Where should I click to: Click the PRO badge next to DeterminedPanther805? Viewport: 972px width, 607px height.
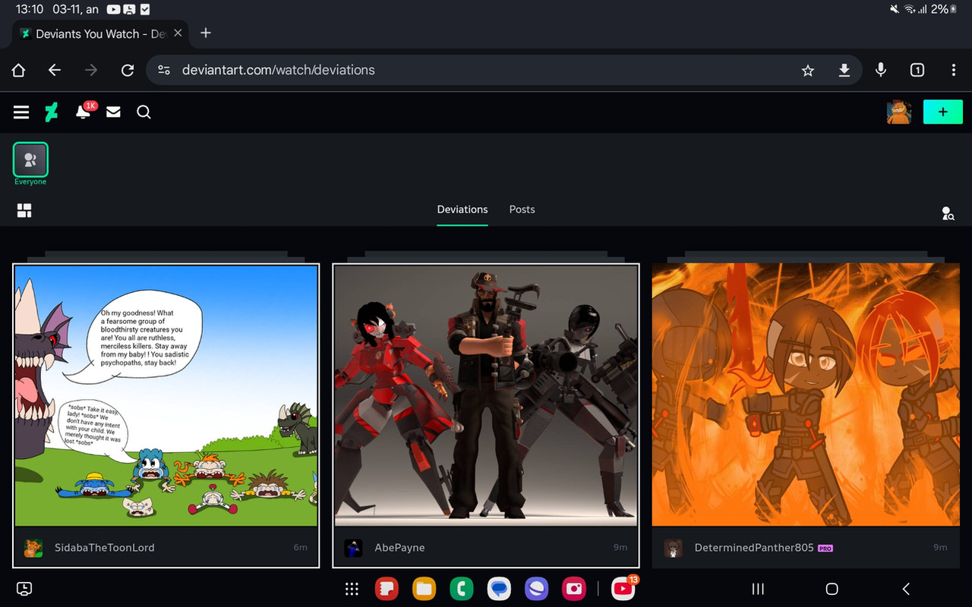click(825, 548)
